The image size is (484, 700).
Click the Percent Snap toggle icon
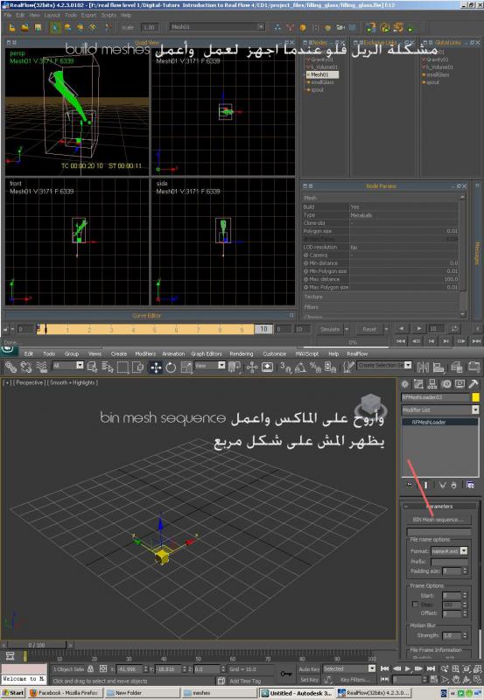click(315, 367)
